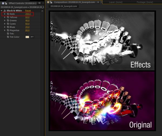The width and height of the screenshot is (162, 136).
Task: Reset the Black & White effect
Action: point(28,11)
